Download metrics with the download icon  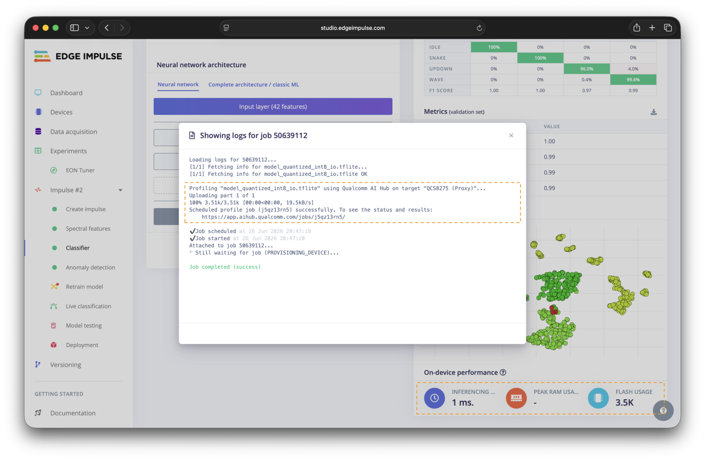653,112
